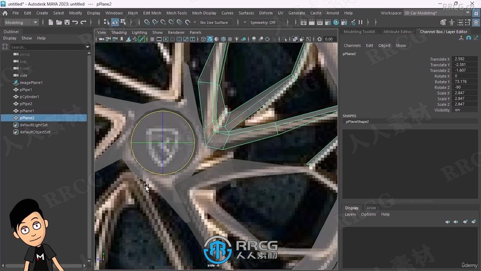Image resolution: width=481 pixels, height=271 pixels.
Task: Click the Save Scene floppy icon
Action: (x=67, y=22)
